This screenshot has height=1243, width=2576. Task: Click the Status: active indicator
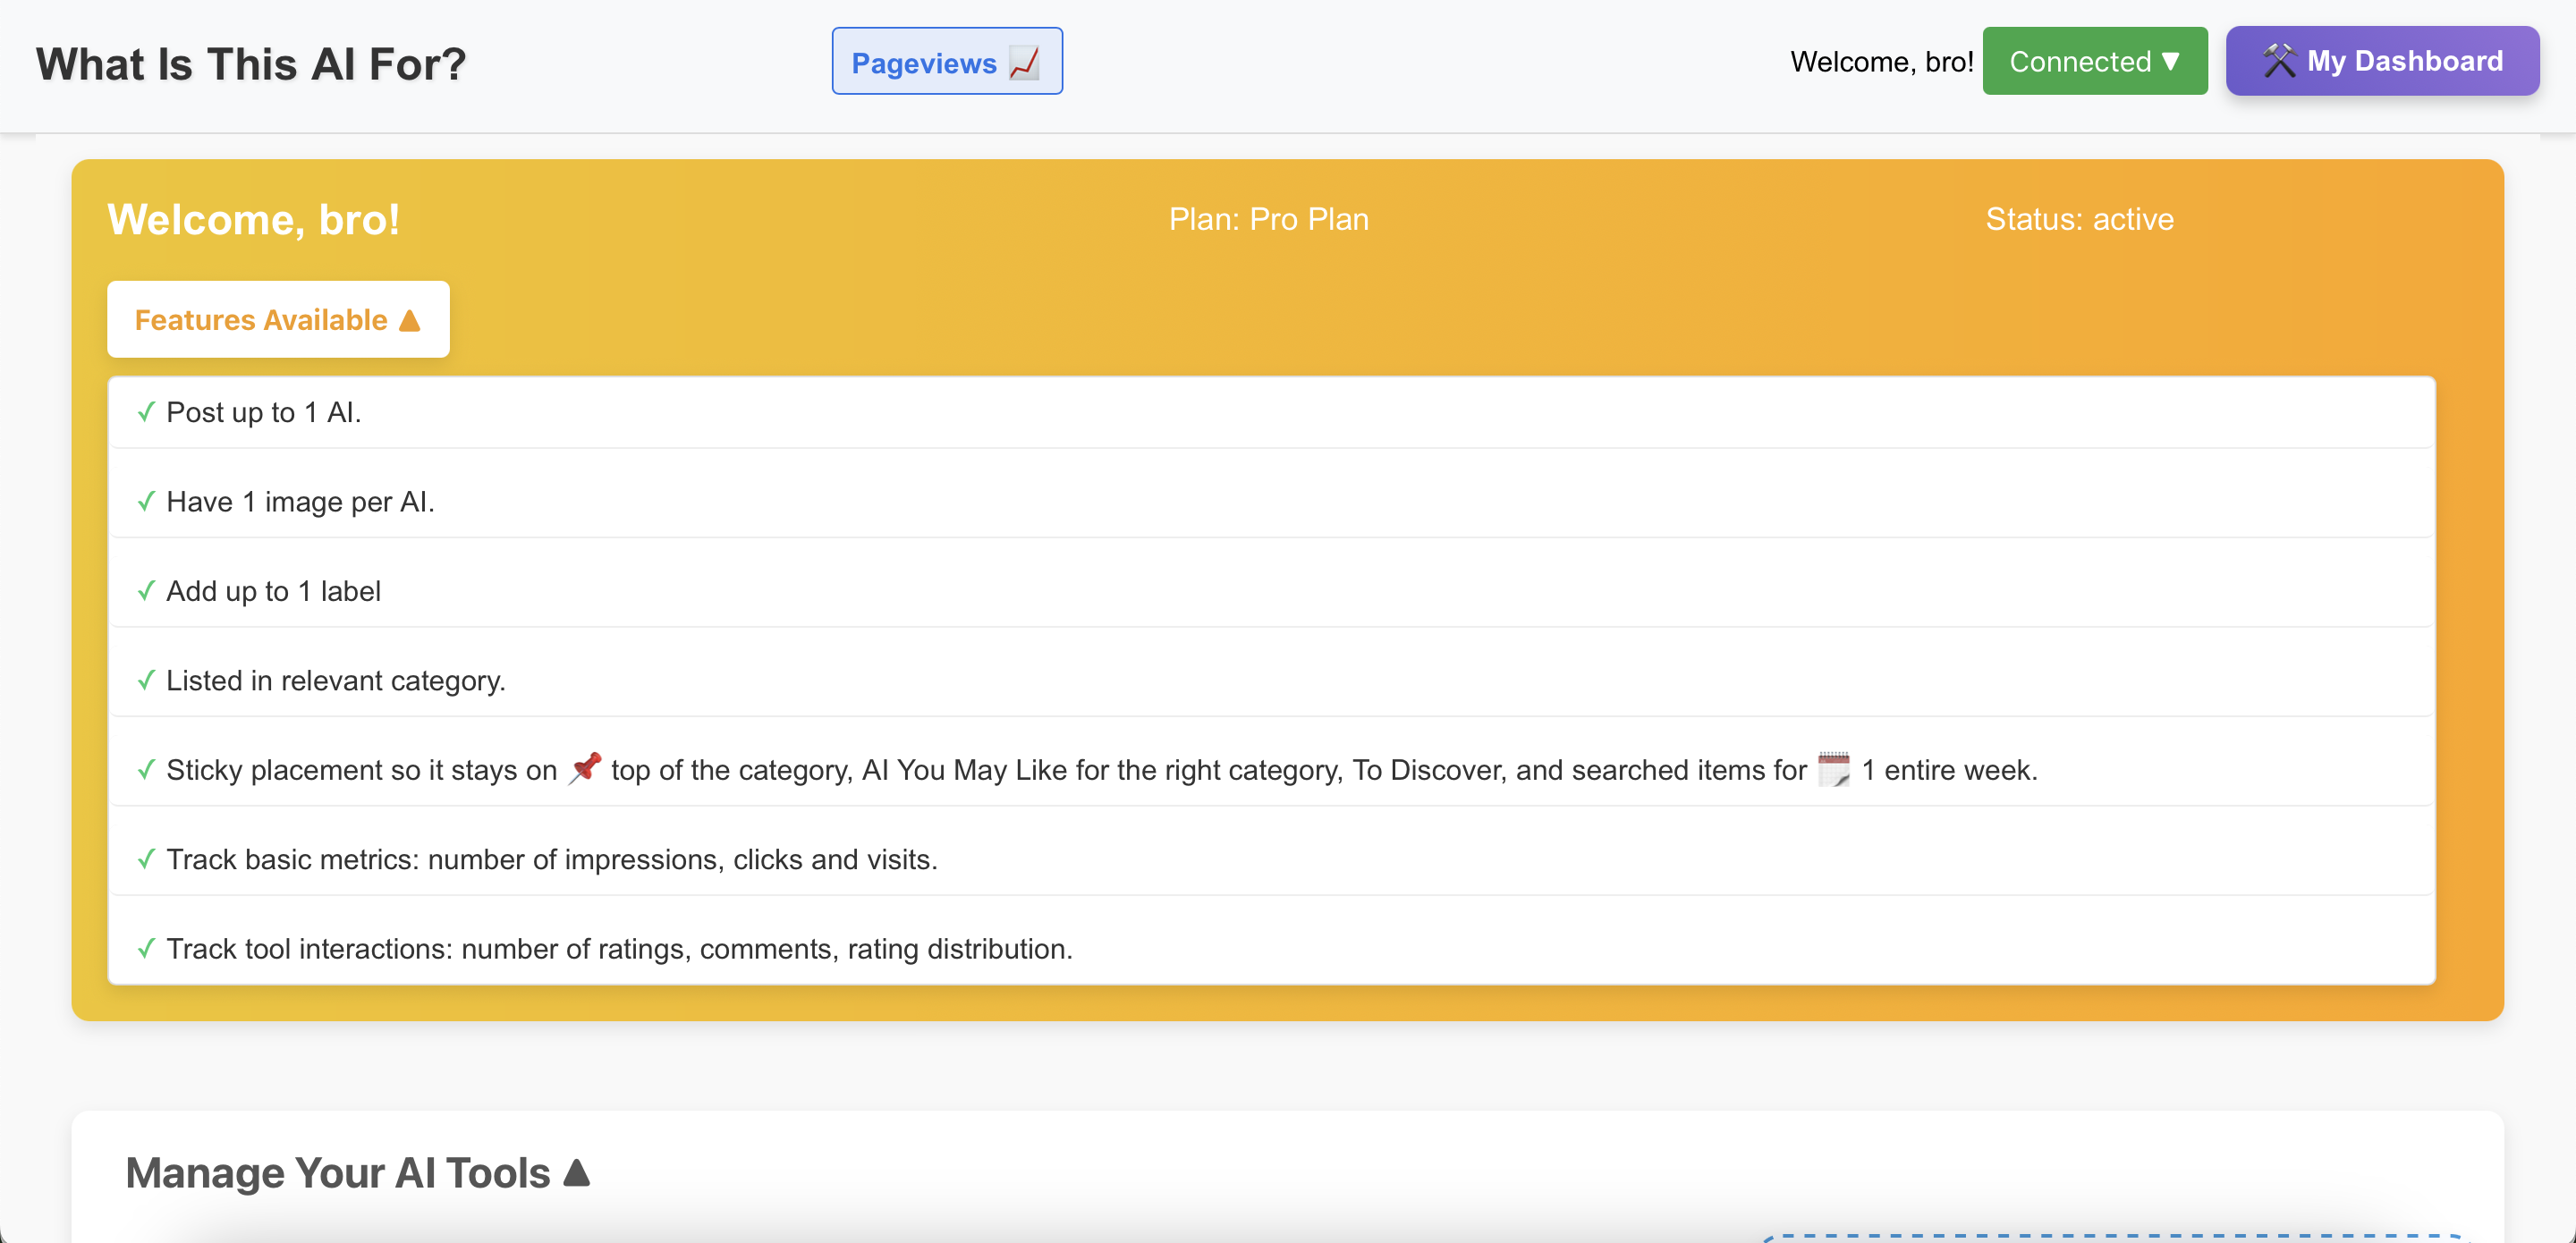click(2078, 219)
